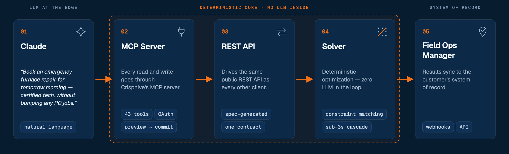Click 'DETERMINISTIC CORE · NO LLM INSIDE' heading
Screen dimensions: 509x154
254,7
